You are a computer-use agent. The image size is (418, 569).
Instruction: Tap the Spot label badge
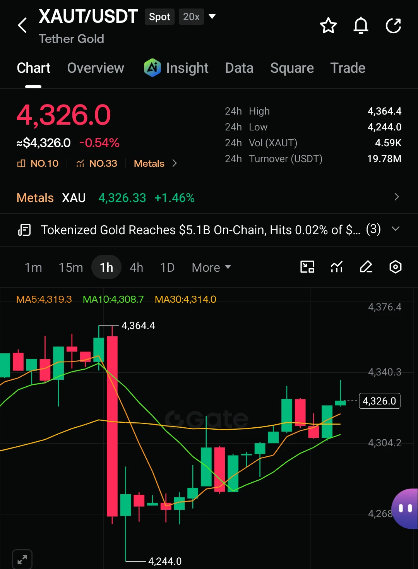(x=159, y=17)
